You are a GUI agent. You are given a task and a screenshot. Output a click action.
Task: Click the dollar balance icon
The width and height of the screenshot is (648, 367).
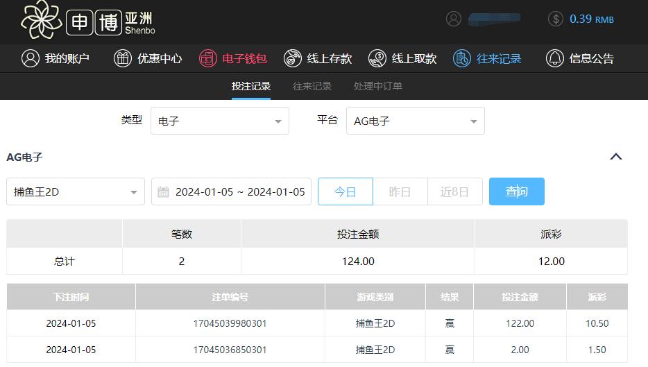(556, 19)
